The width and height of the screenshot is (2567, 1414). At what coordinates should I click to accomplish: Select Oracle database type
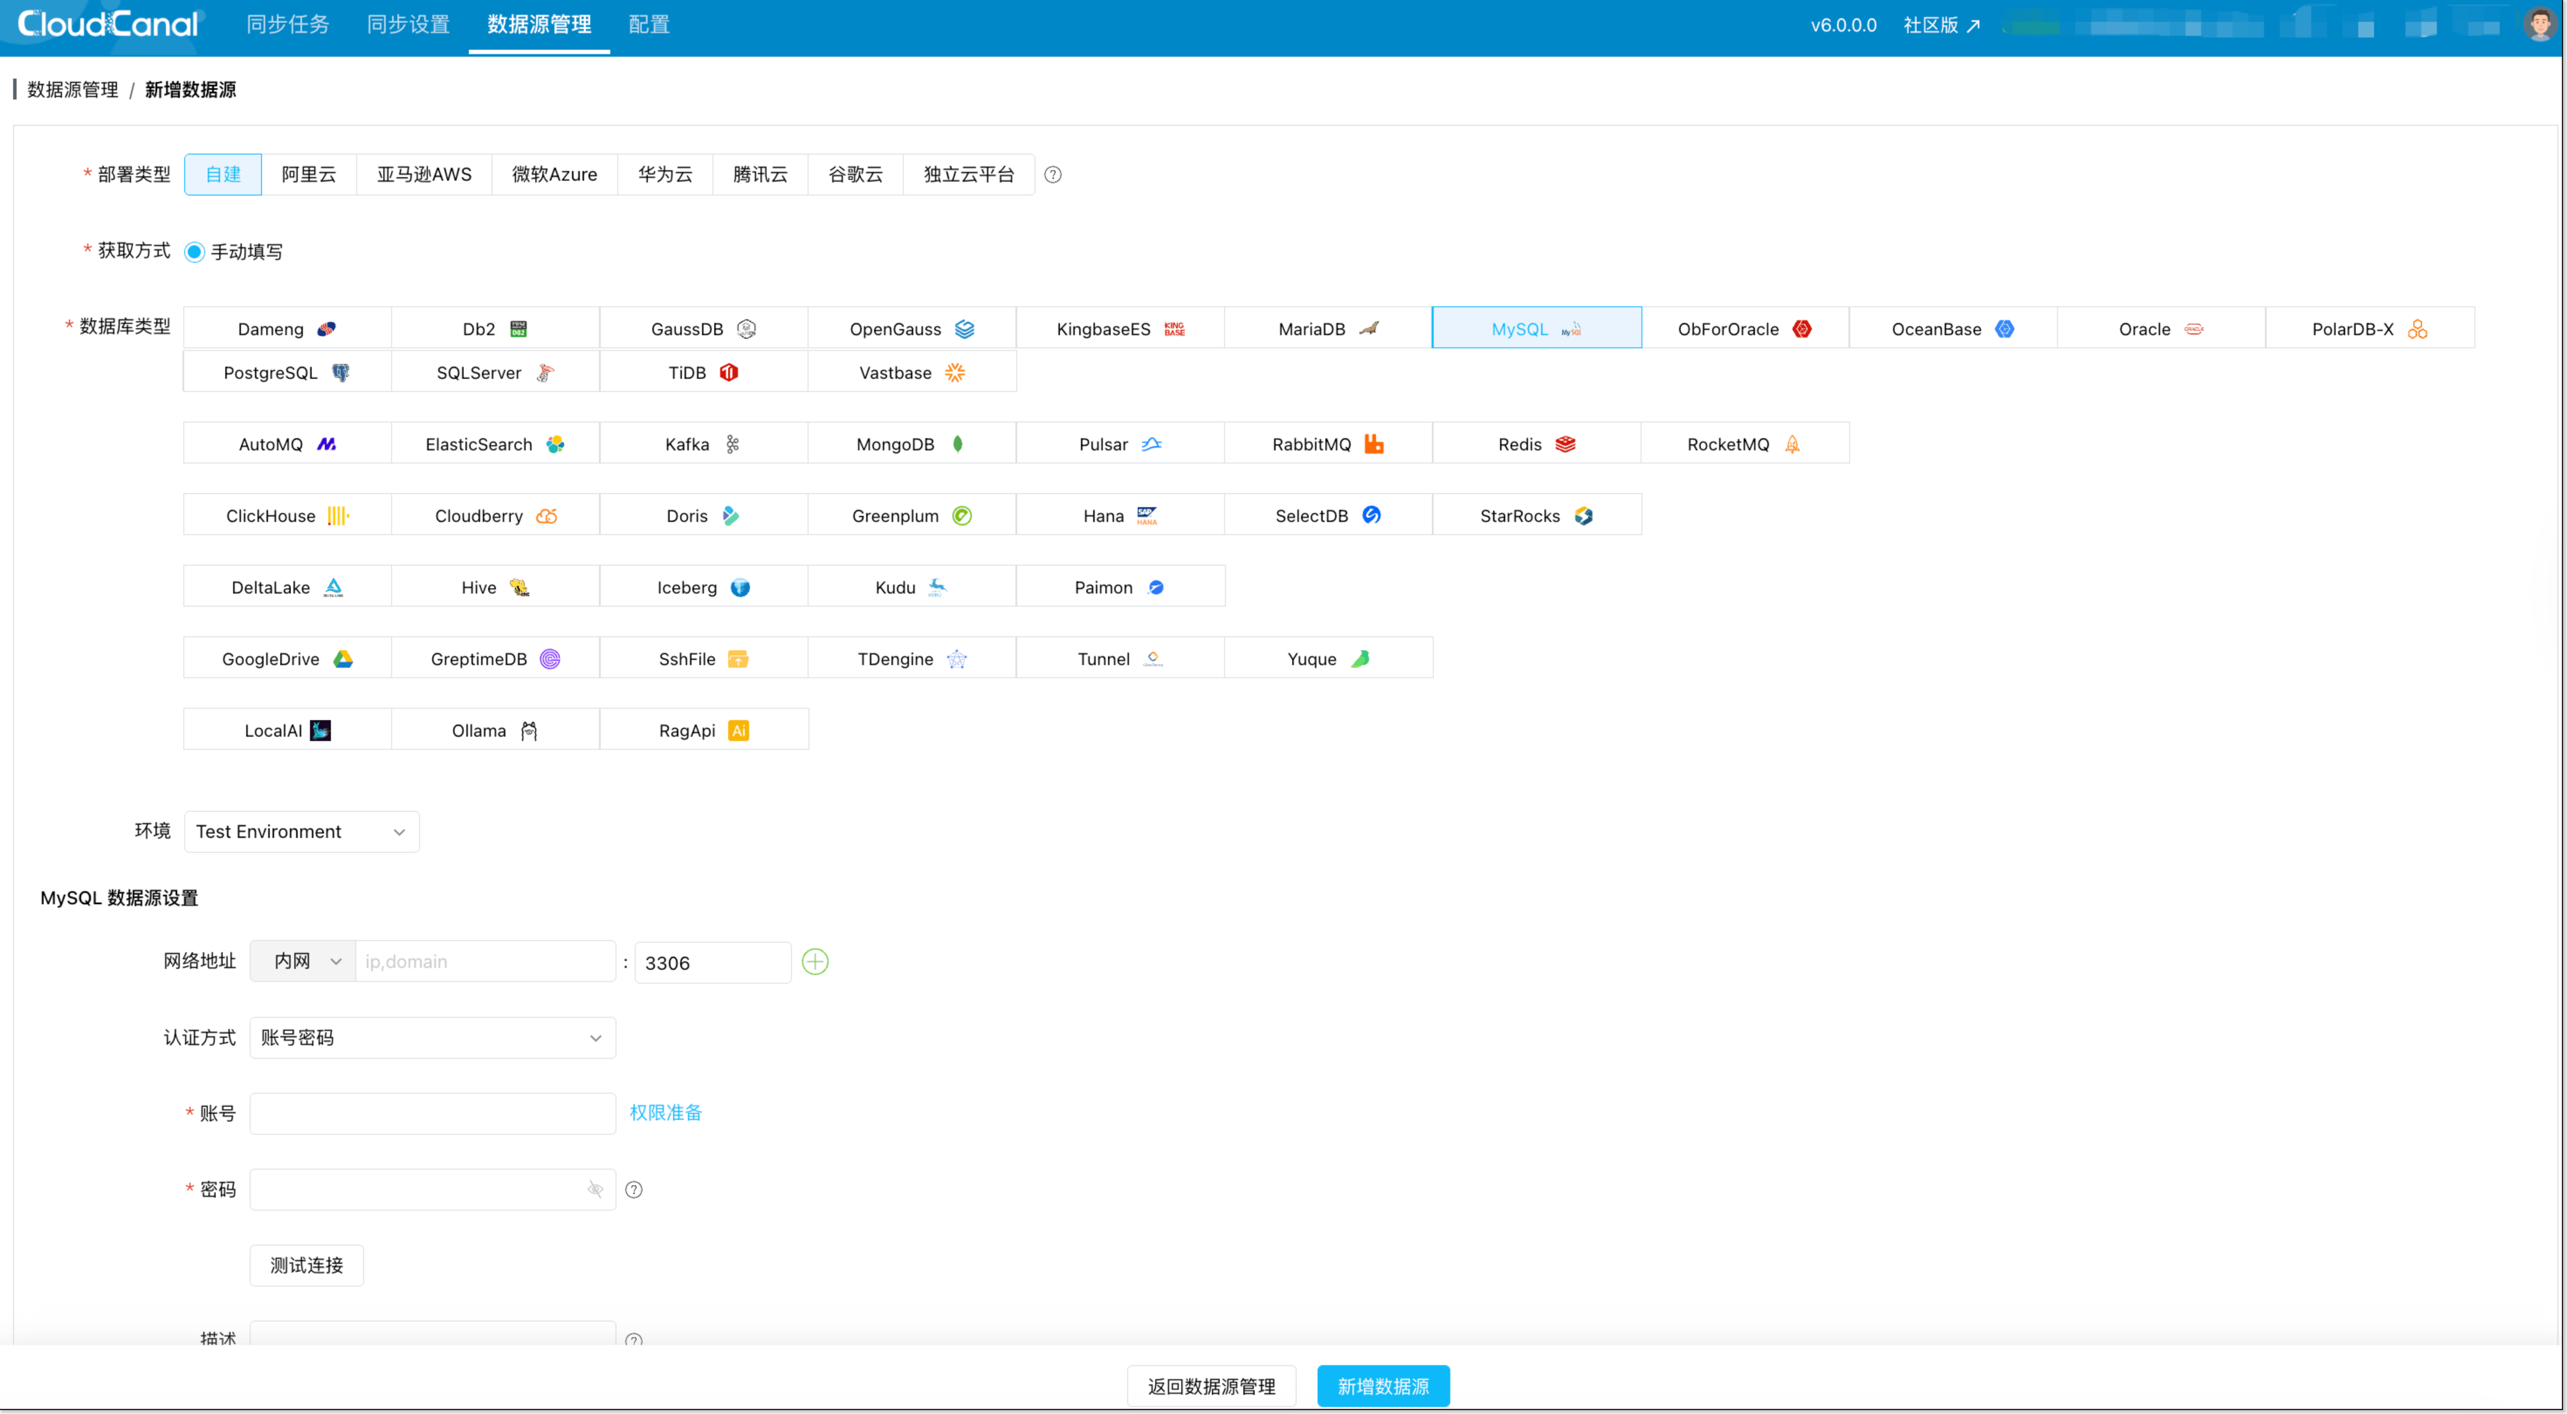2161,329
